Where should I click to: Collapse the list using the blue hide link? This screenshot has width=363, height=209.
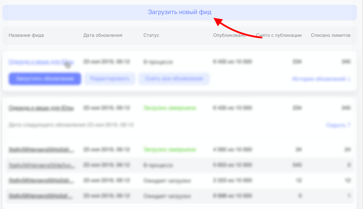point(338,125)
